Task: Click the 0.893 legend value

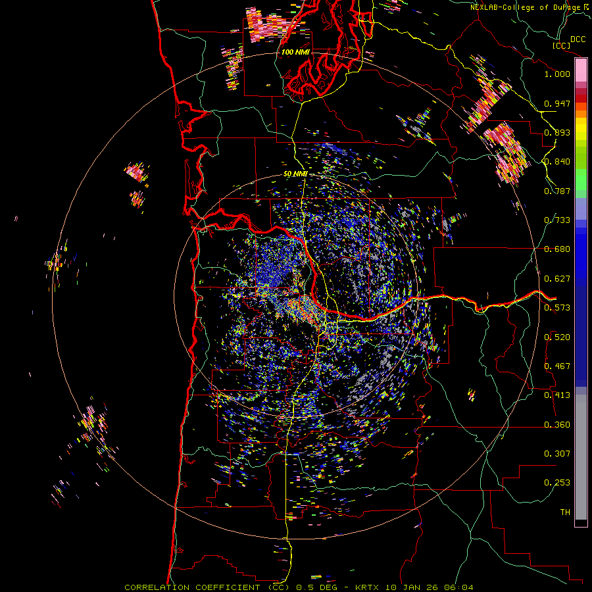Action: click(x=557, y=132)
